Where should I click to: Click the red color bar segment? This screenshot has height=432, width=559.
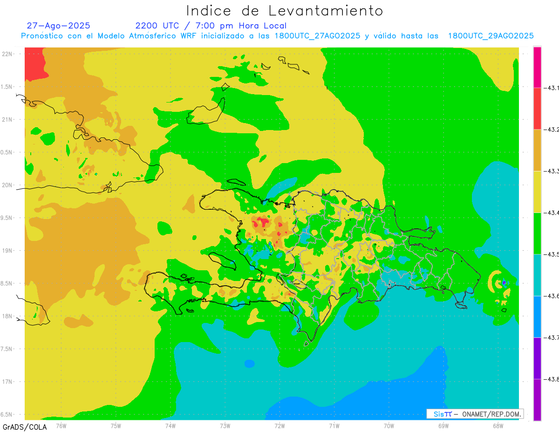pos(537,109)
